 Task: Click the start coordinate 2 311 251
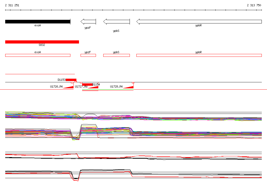point(12,5)
